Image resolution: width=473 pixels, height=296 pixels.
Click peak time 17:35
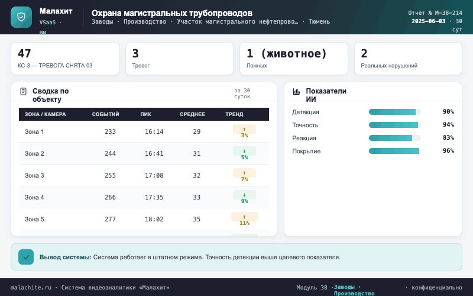[154, 197]
